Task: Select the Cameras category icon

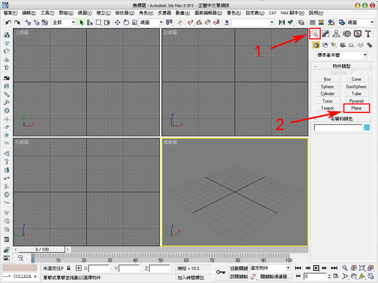Action: (342, 45)
